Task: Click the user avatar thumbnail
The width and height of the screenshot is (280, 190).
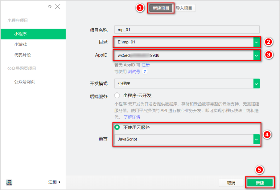Action: pyautogui.click(x=9, y=182)
